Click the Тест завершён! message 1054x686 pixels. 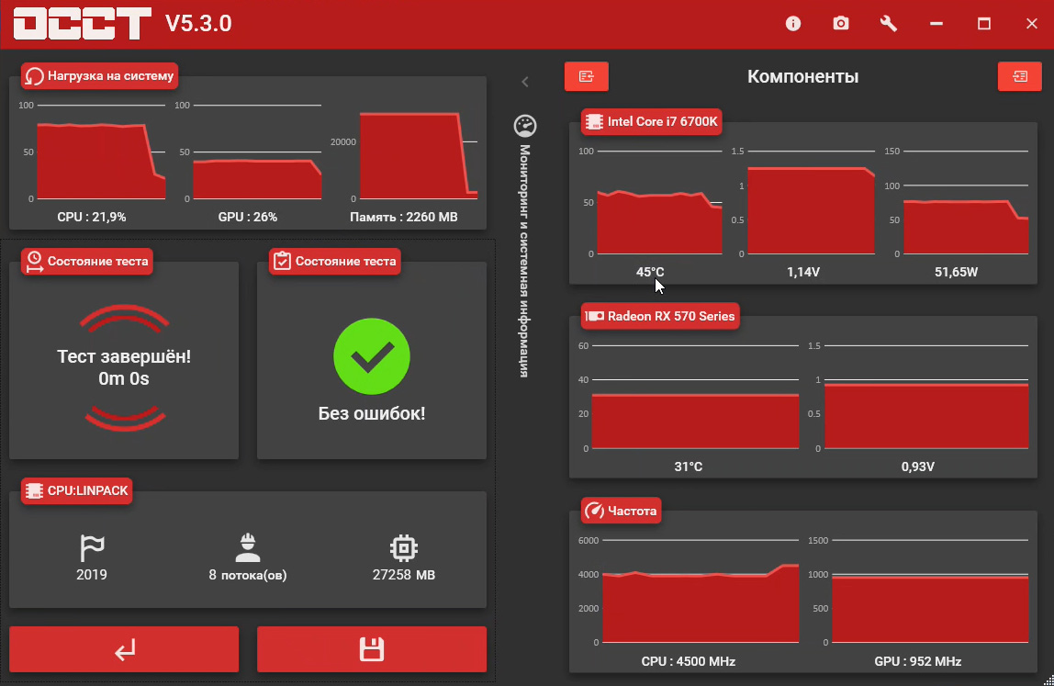tap(124, 356)
